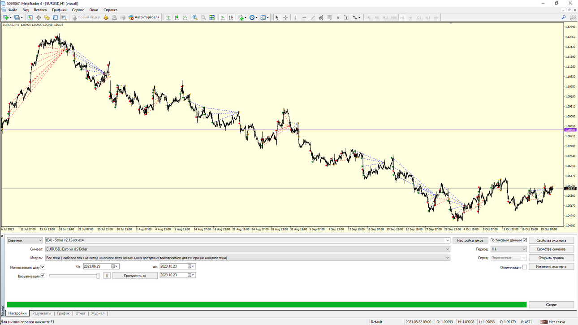Select the line chart icon
The width and height of the screenshot is (578, 325).
(x=185, y=17)
